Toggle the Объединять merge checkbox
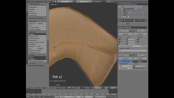This screenshot has height=98, width=174. [x=127, y=39]
